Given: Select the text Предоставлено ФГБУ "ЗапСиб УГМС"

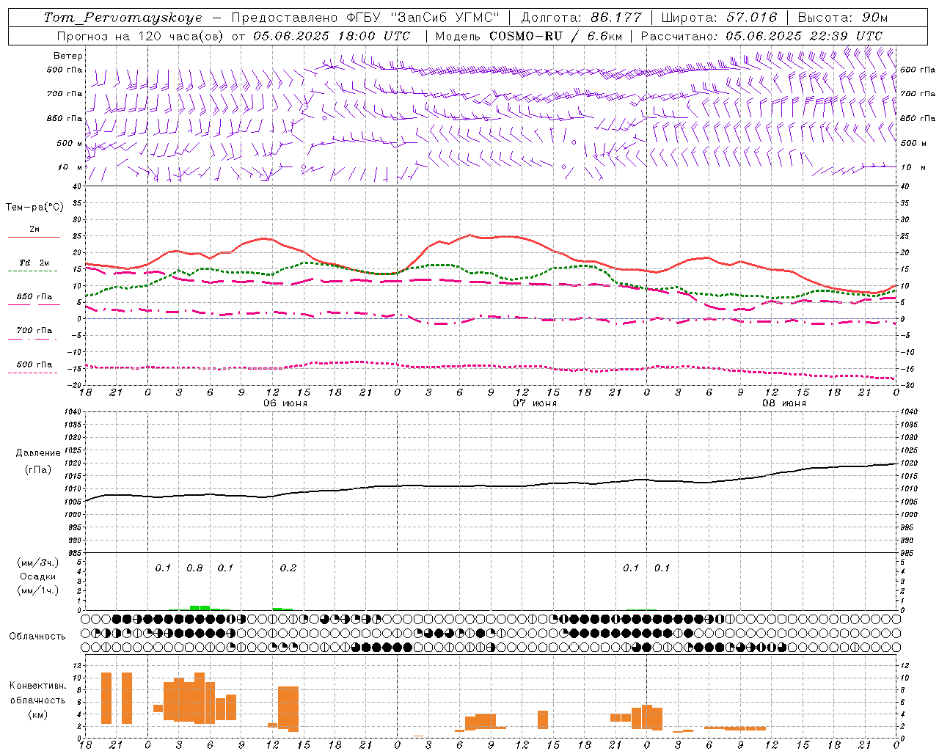Looking at the screenshot, I should pyautogui.click(x=365, y=18).
